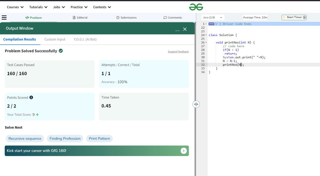Close the Output Window panel

coord(185,29)
